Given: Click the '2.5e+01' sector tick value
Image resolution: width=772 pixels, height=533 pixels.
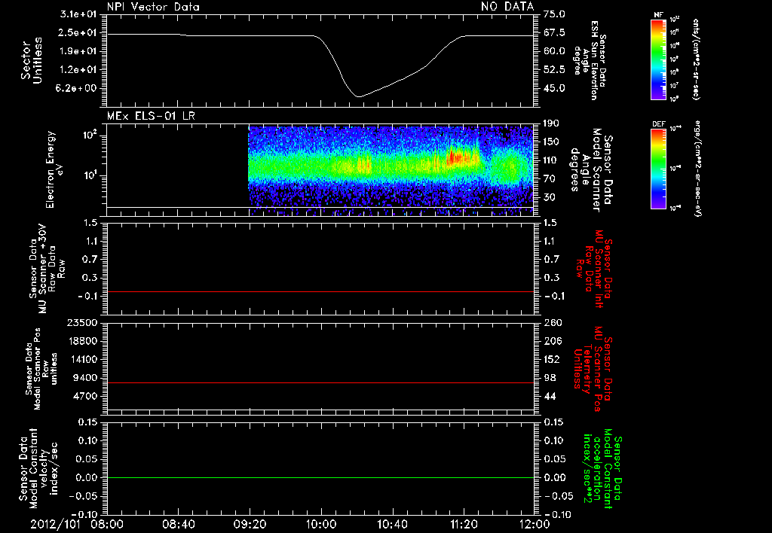Looking at the screenshot, I should click(x=78, y=32).
